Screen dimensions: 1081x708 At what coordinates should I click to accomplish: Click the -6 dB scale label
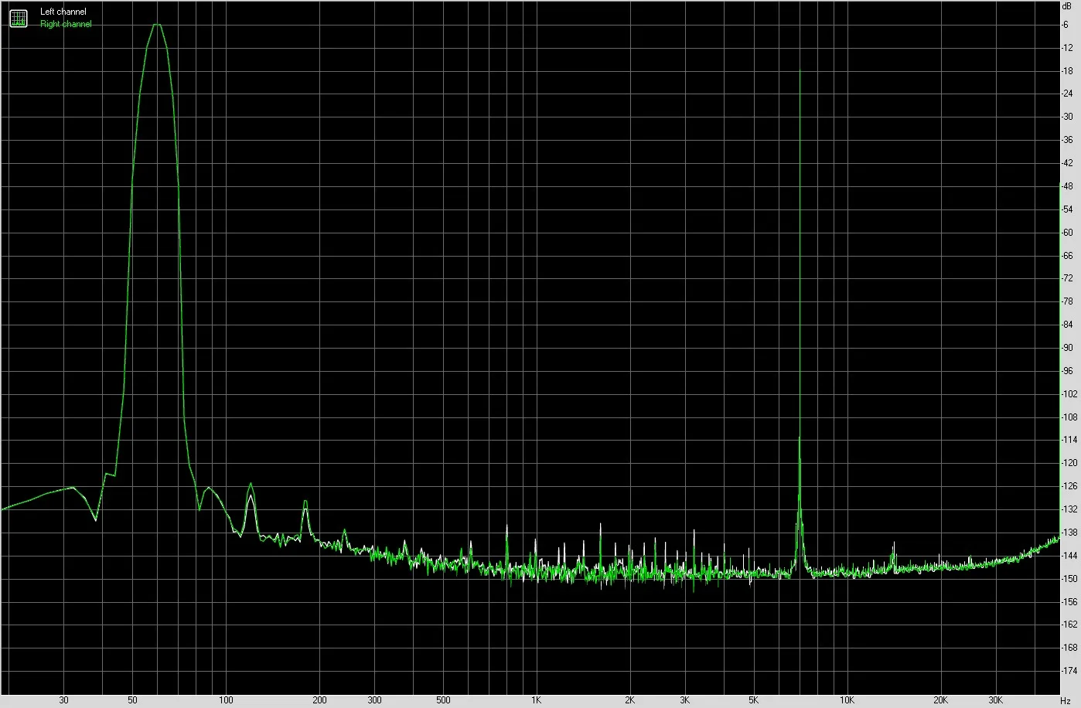coord(1066,25)
